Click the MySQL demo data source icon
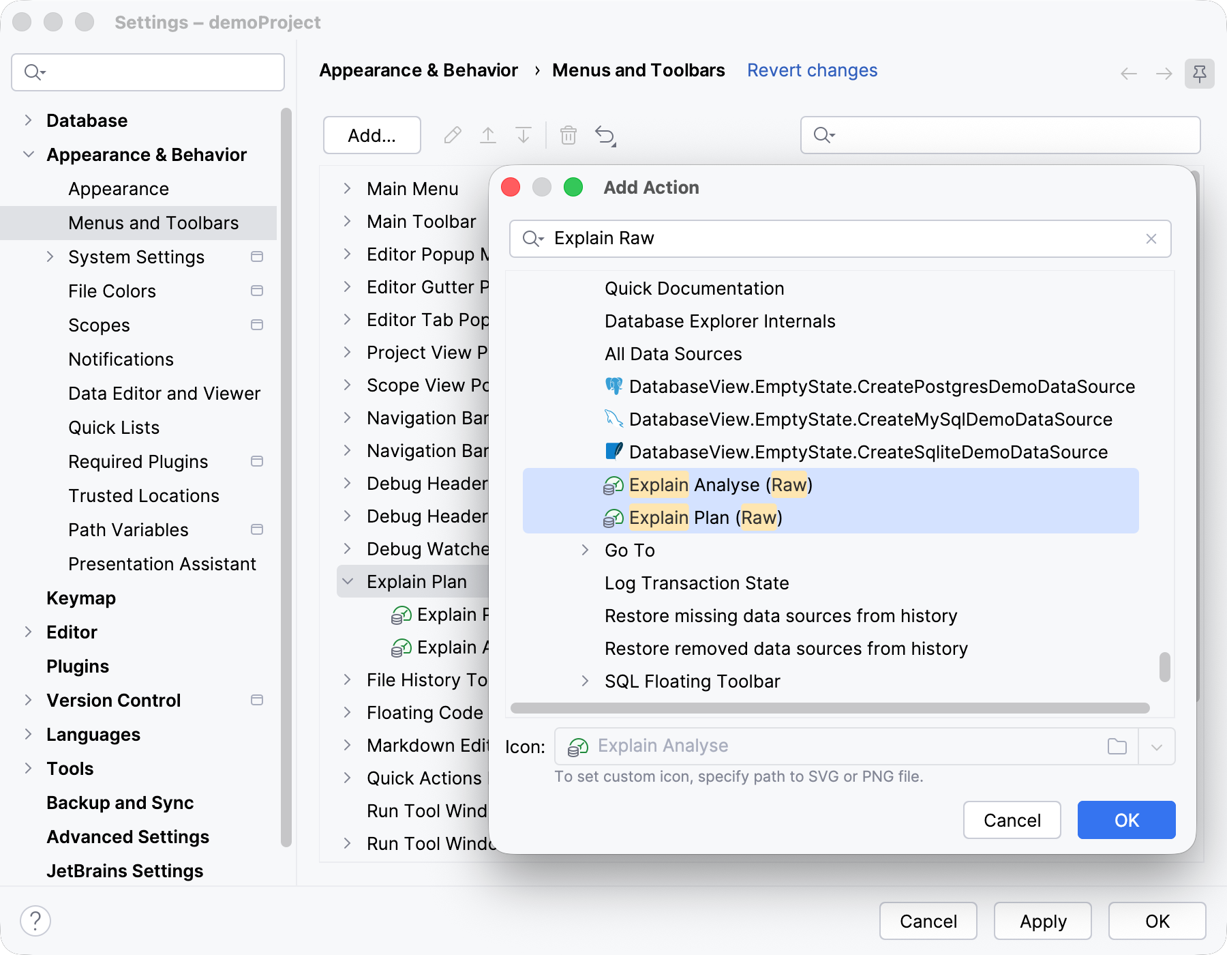This screenshot has height=955, width=1227. pyautogui.click(x=614, y=419)
